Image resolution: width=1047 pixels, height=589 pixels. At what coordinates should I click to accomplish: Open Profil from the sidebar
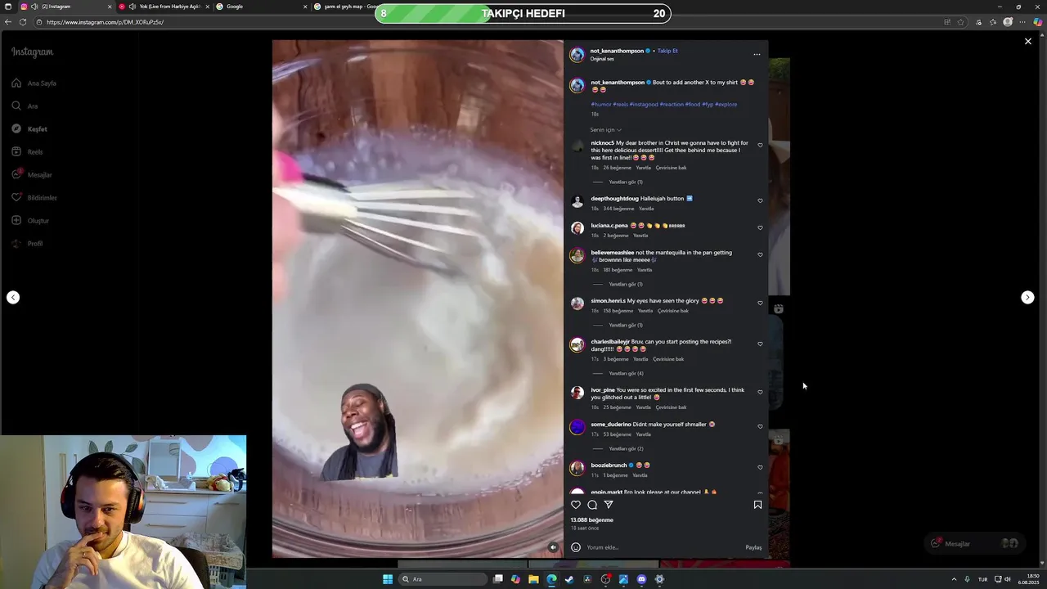27,243
